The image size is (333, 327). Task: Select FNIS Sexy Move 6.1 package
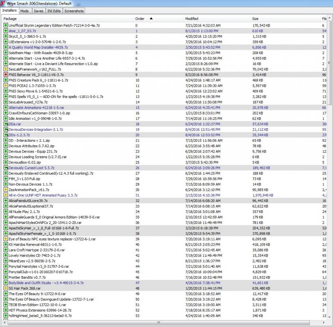(165, 91)
